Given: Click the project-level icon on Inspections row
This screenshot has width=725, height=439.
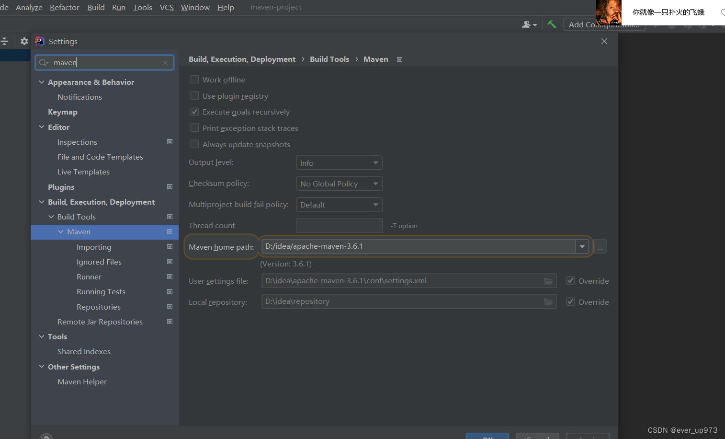Looking at the screenshot, I should click(x=170, y=142).
